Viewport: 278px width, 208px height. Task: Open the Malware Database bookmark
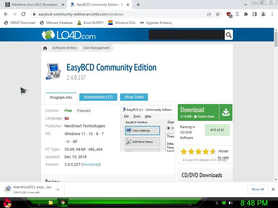[x=56, y=23]
